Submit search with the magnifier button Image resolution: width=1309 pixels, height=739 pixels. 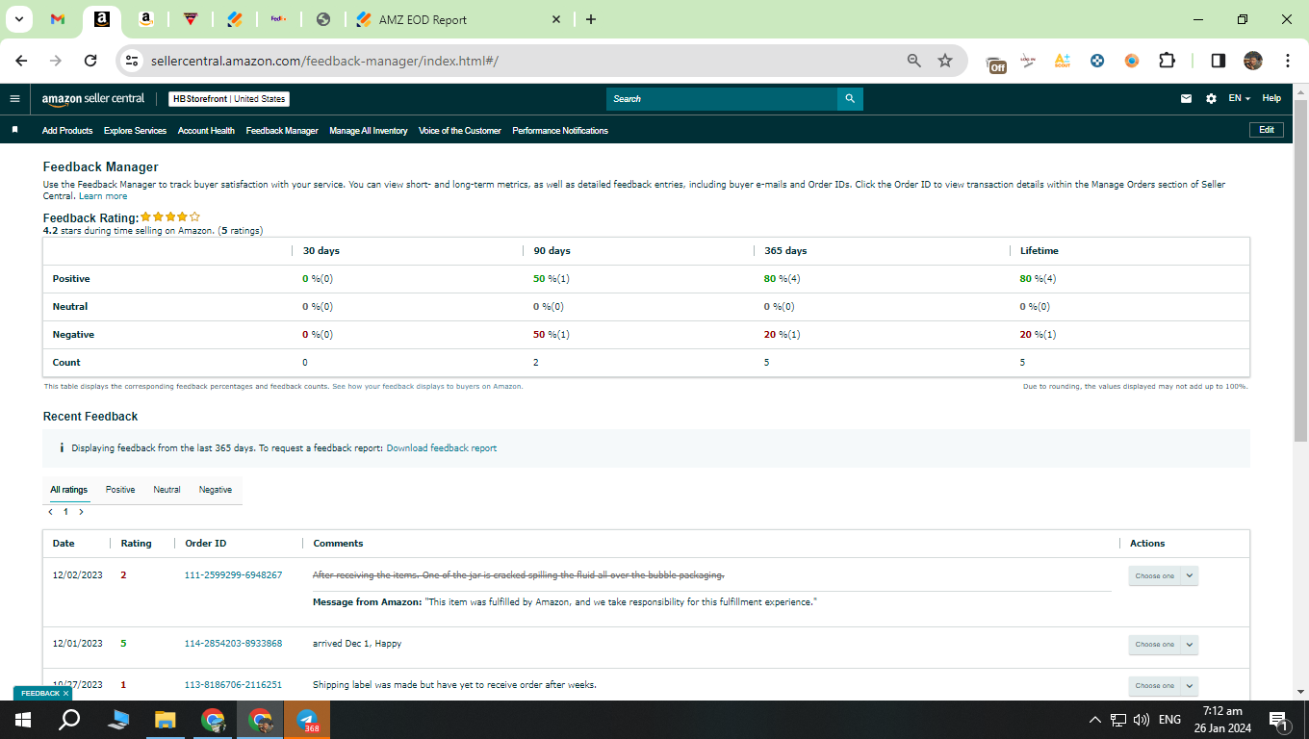[850, 99]
